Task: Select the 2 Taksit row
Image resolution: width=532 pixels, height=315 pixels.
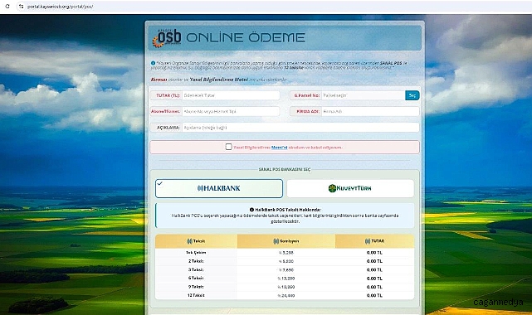Action: (x=285, y=261)
